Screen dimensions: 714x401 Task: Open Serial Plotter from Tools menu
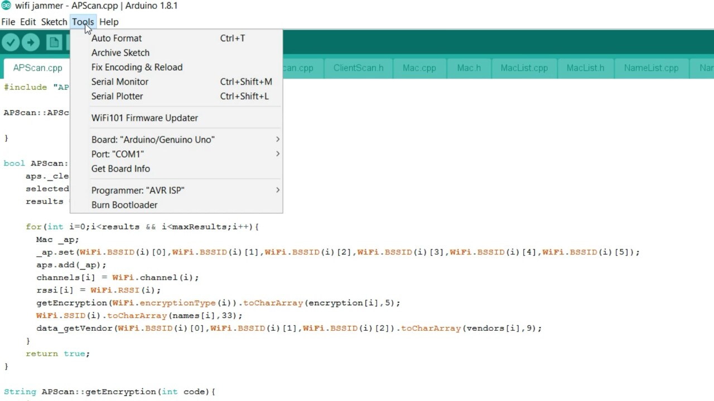point(176,96)
